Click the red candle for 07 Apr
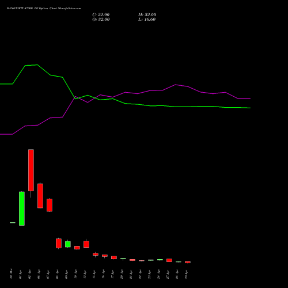Viewport: 288px width, 288px height. 50,205
